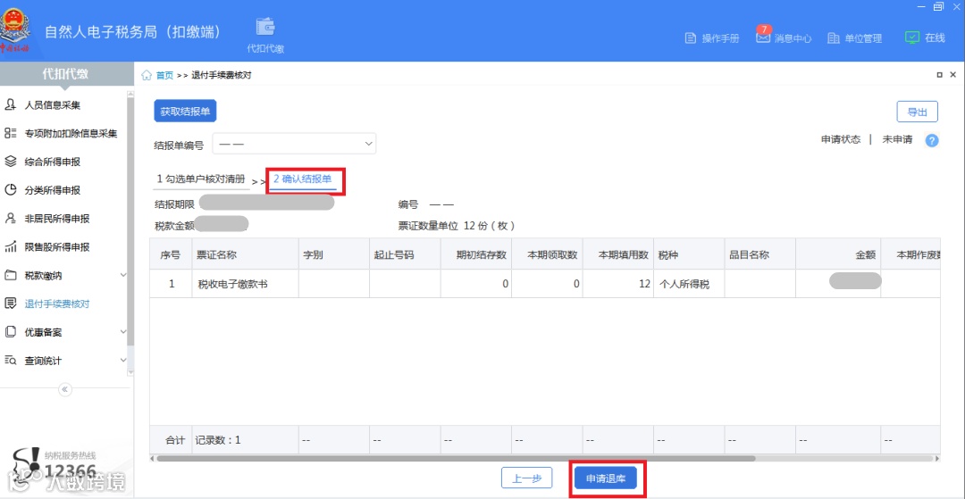
Task: Click the 本期领取数 column header
Action: (547, 254)
